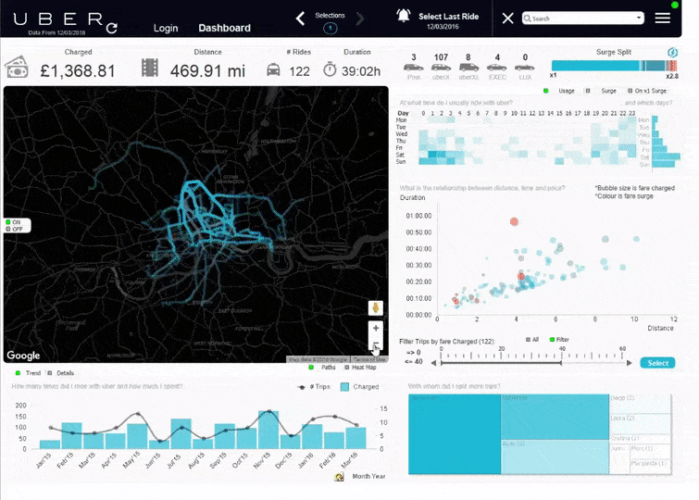Click the Surge Split color bar
699x500 pixels.
point(615,66)
